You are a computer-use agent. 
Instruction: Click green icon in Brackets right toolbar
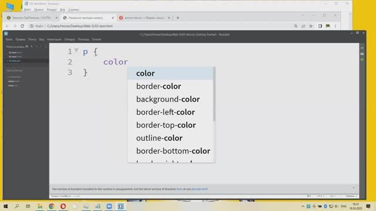362,59
